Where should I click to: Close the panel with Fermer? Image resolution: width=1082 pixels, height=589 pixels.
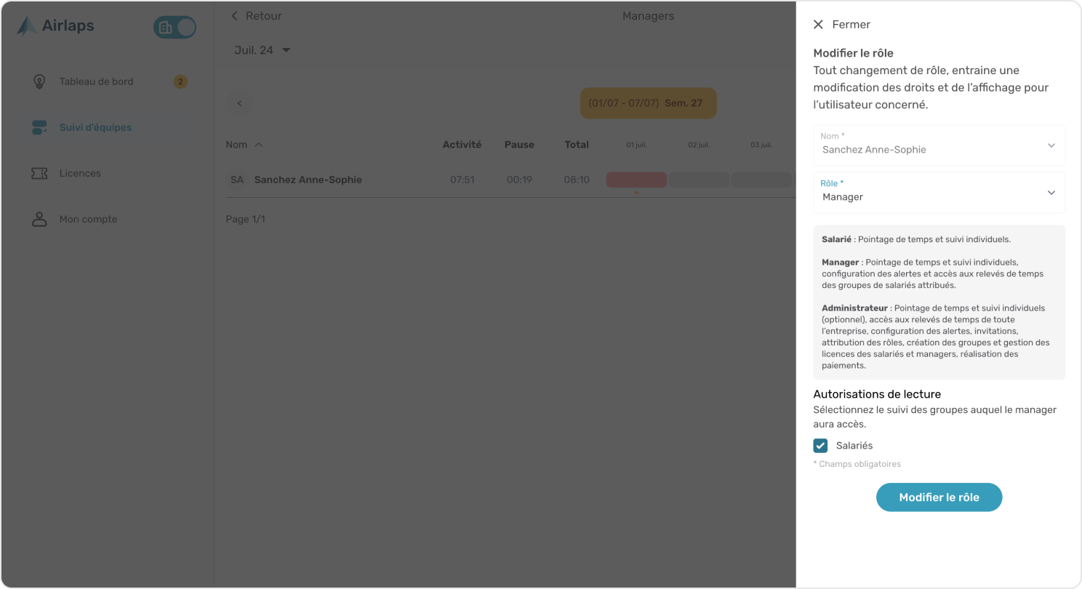tap(841, 24)
